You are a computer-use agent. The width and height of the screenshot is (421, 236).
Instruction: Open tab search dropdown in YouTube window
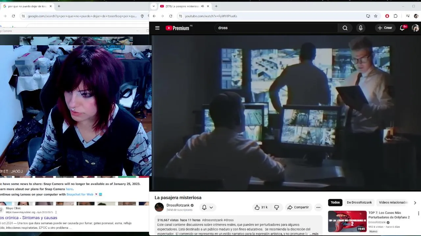(x=154, y=6)
